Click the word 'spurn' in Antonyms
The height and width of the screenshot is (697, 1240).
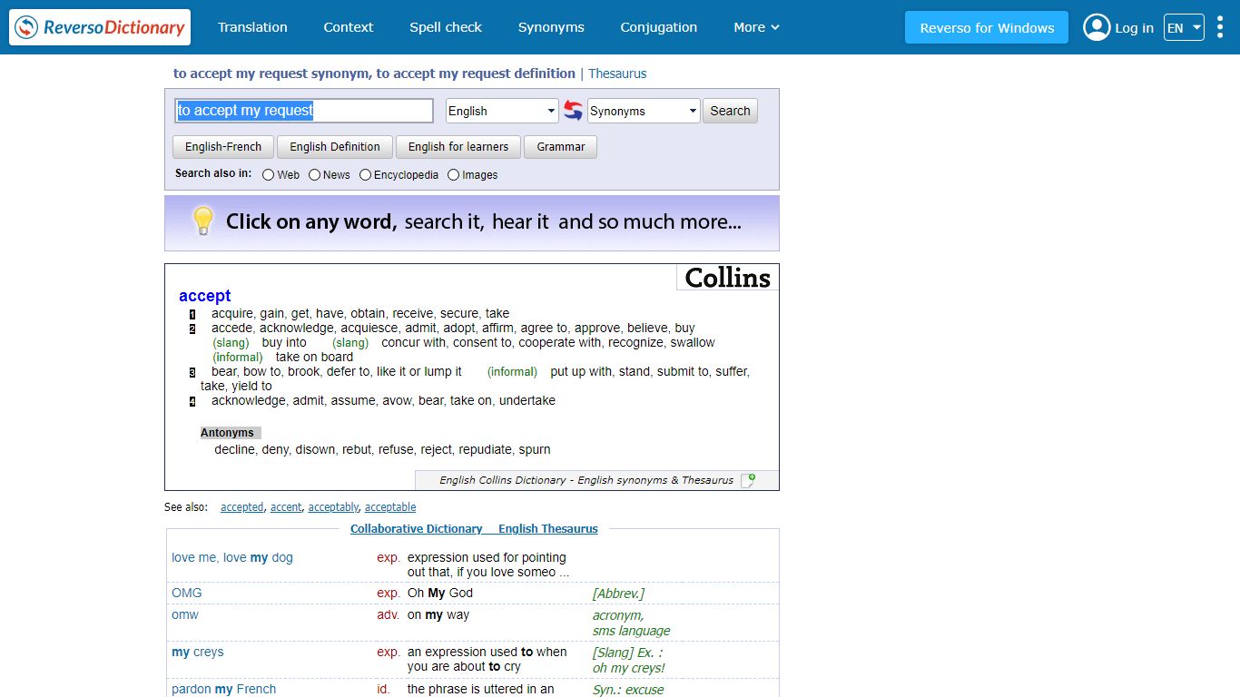[535, 449]
